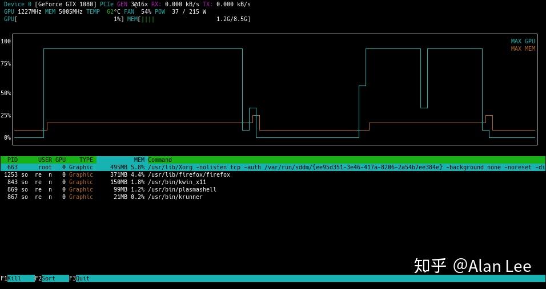Select the MEM column header

pos(139,160)
